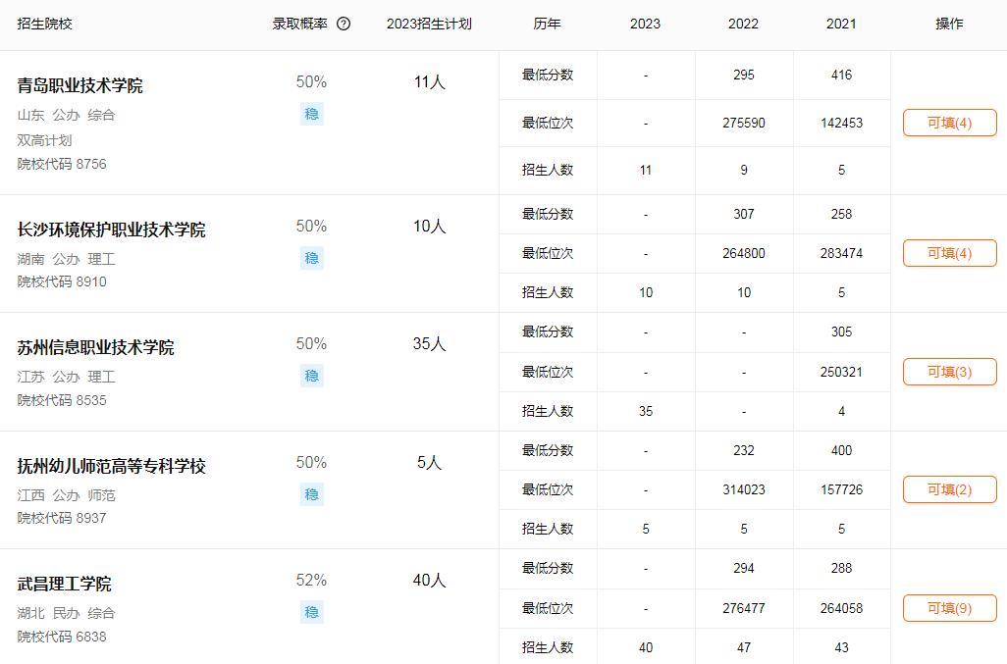Click the 可填(4) button for 青岛职业技术学院

pos(949,123)
